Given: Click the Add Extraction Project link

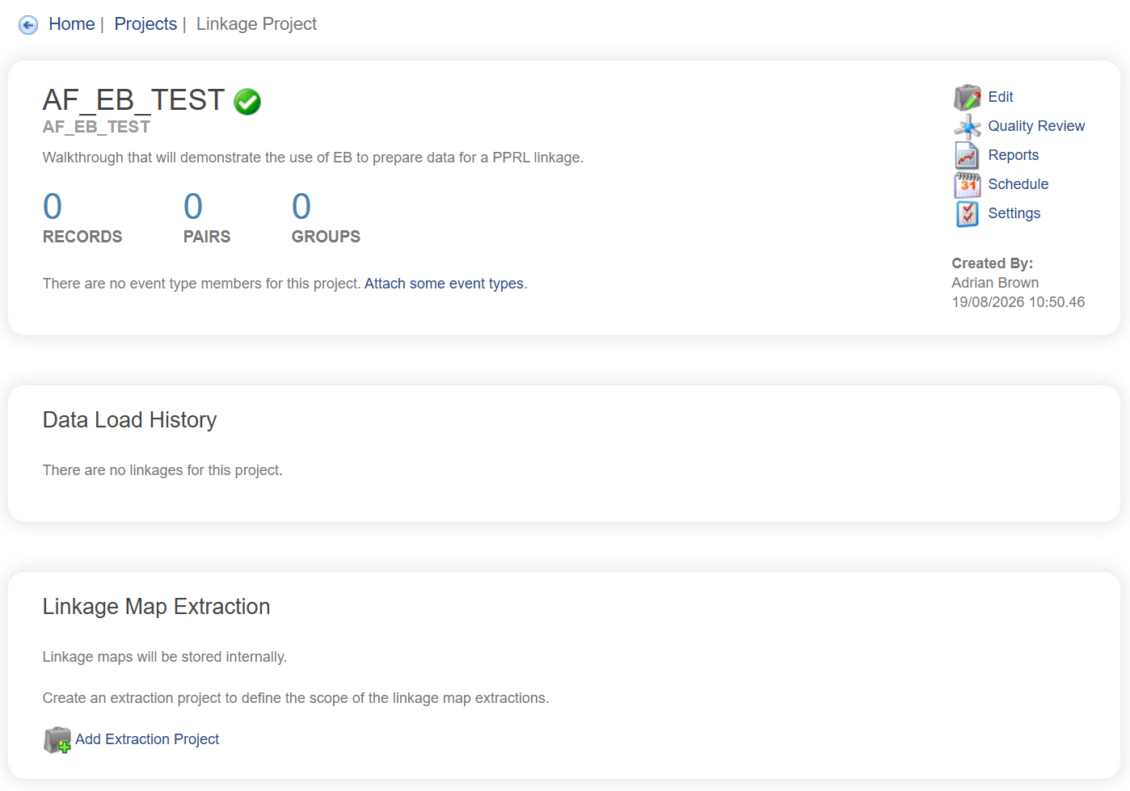Looking at the screenshot, I should pos(147,739).
